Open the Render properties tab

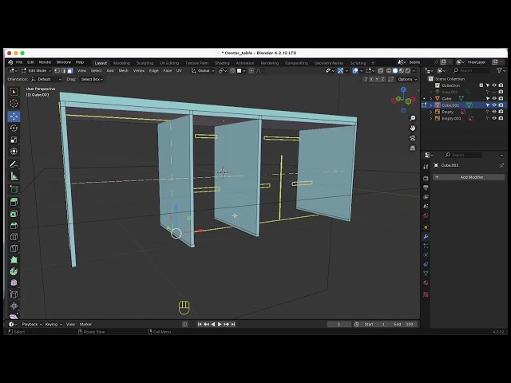pyautogui.click(x=426, y=178)
